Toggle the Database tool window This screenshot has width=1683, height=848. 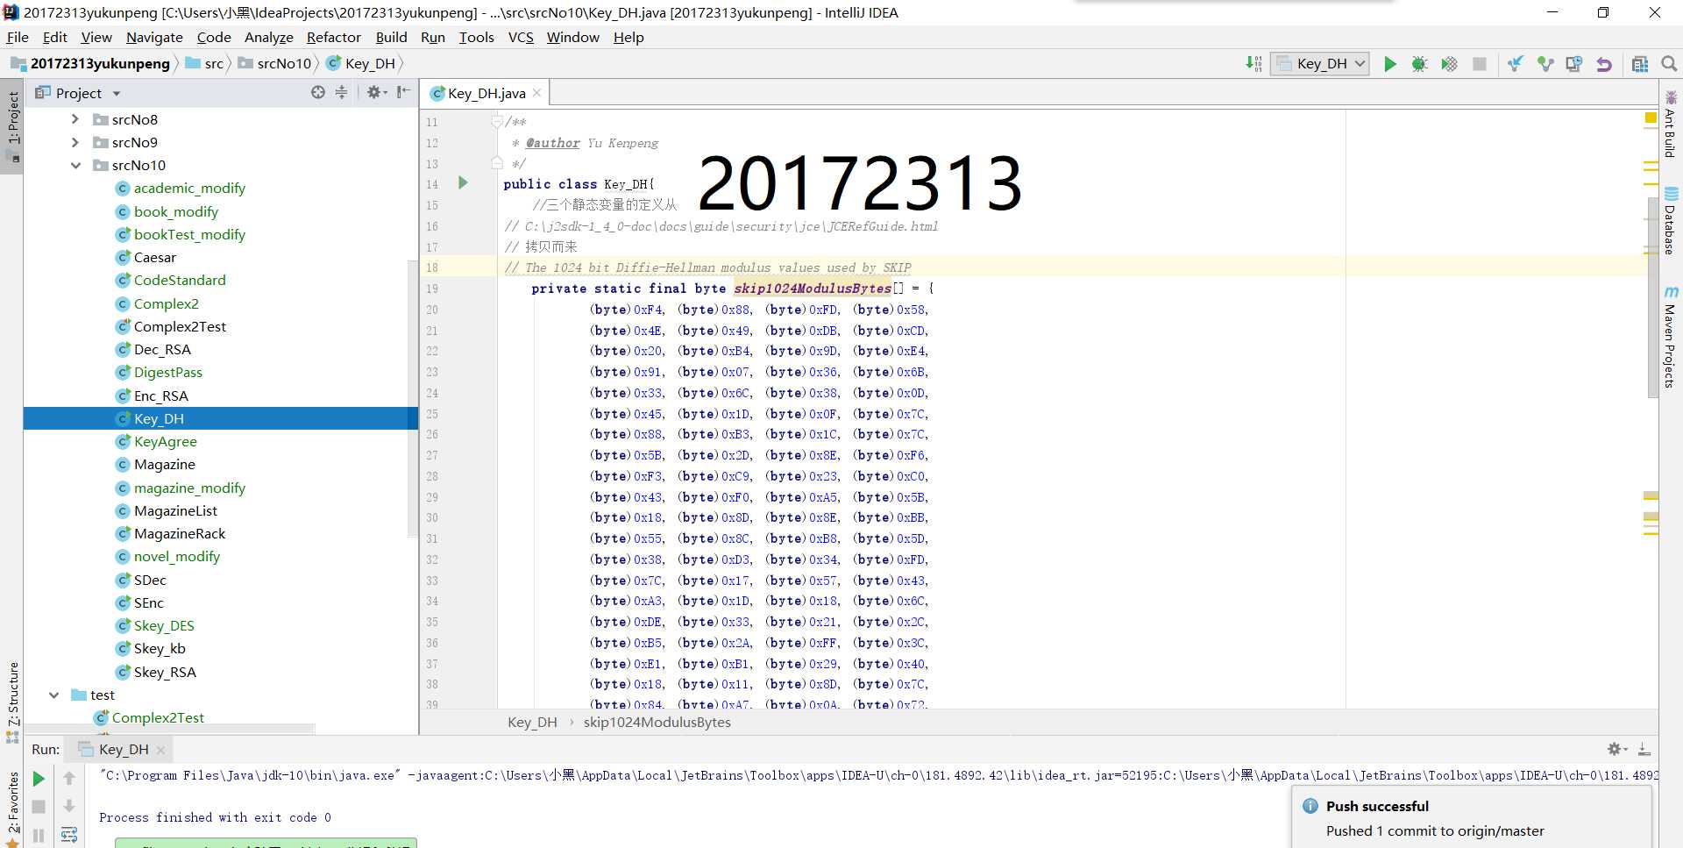click(x=1671, y=221)
